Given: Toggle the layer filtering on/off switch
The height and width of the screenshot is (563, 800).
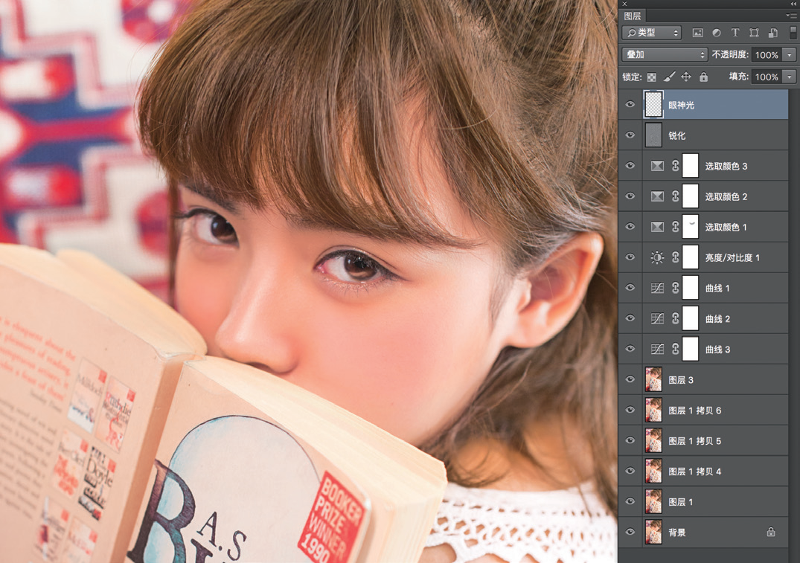Looking at the screenshot, I should pyautogui.click(x=793, y=33).
